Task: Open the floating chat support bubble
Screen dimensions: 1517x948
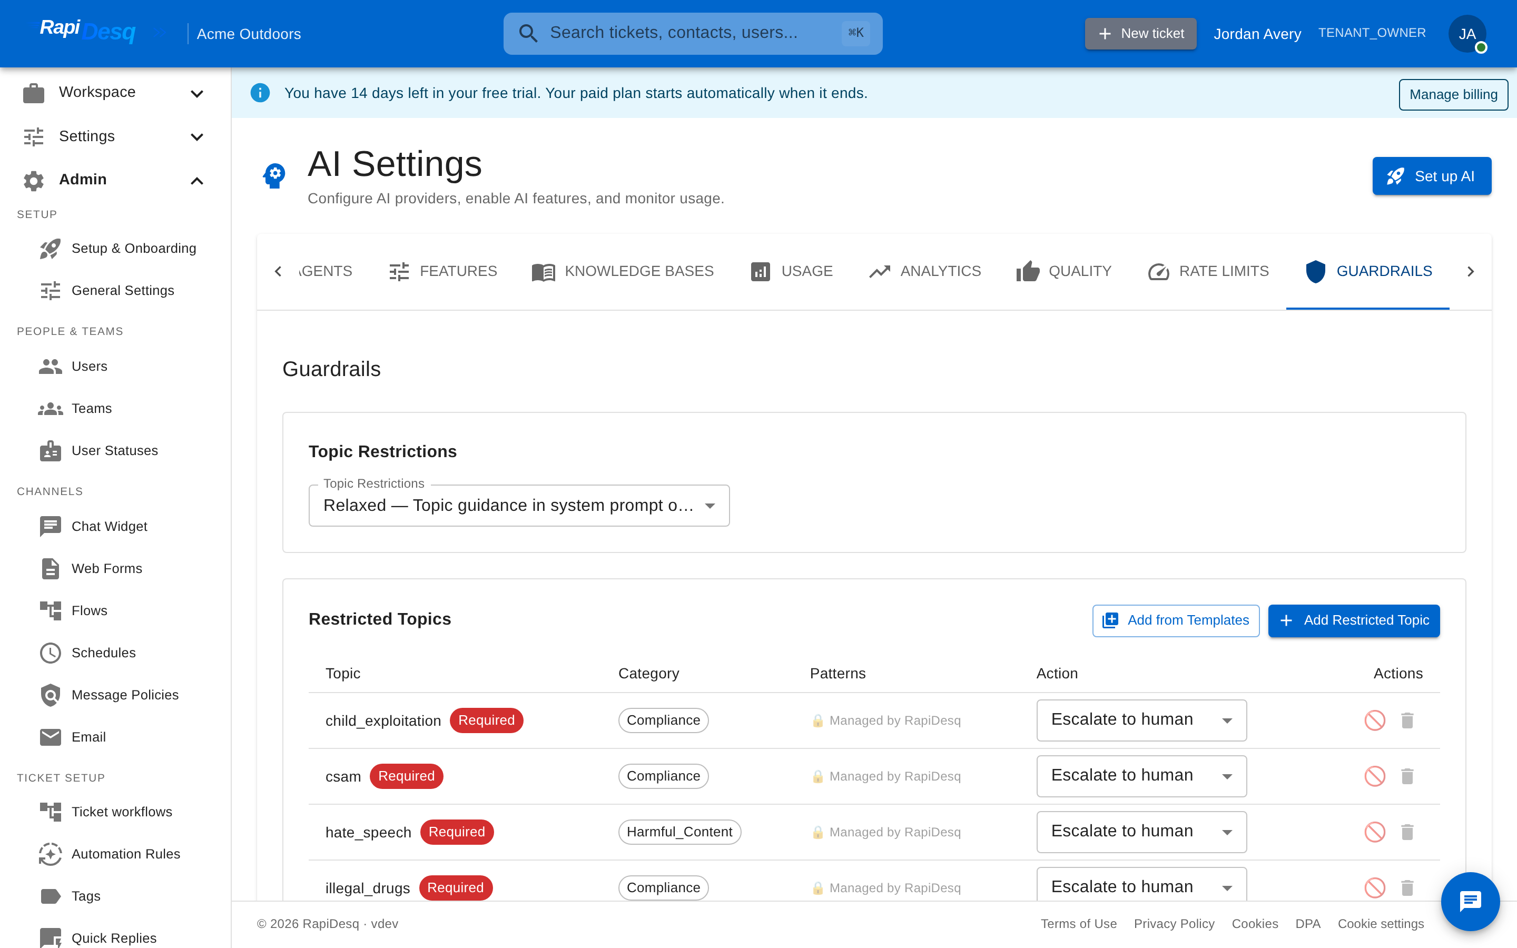Action: click(1470, 901)
